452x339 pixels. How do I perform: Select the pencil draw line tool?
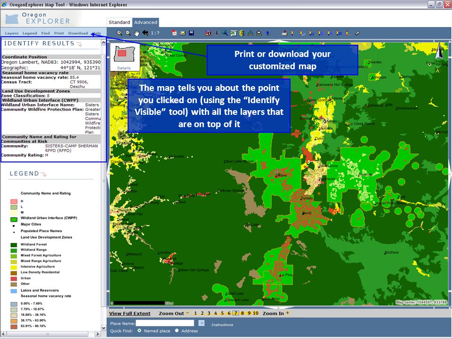click(302, 33)
